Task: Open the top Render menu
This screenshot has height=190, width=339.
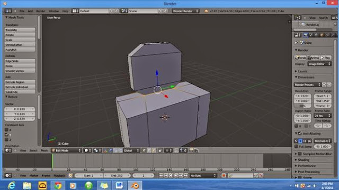Action: [40, 11]
